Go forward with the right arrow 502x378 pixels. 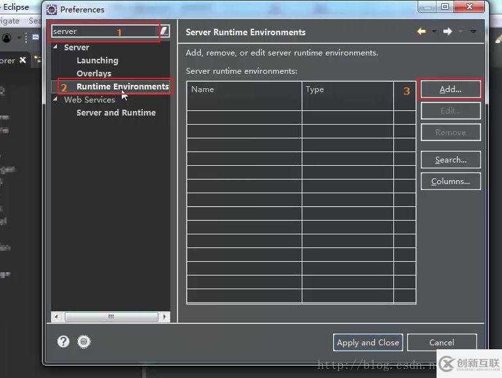pyautogui.click(x=448, y=31)
